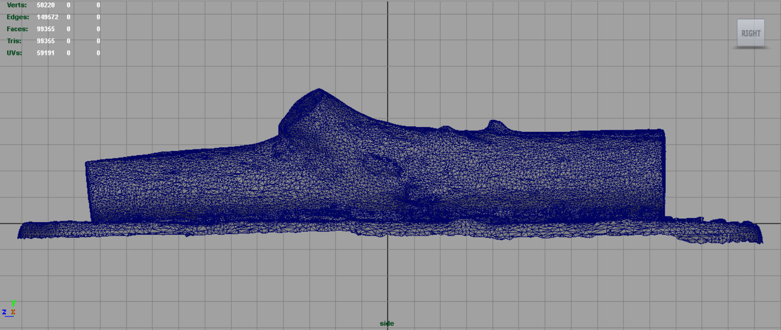
Task: Click the side camera name label
Action: [x=387, y=323]
